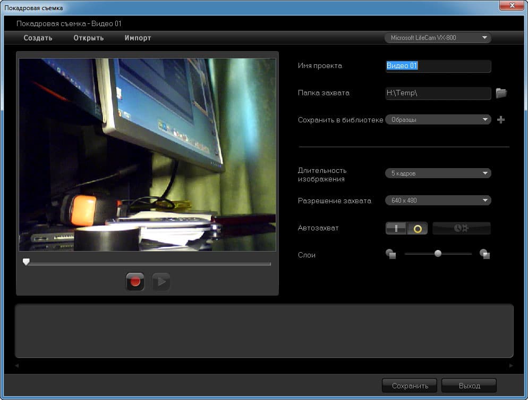Expand the Образцы library dropdown
The width and height of the screenshot is (528, 400).
click(438, 119)
